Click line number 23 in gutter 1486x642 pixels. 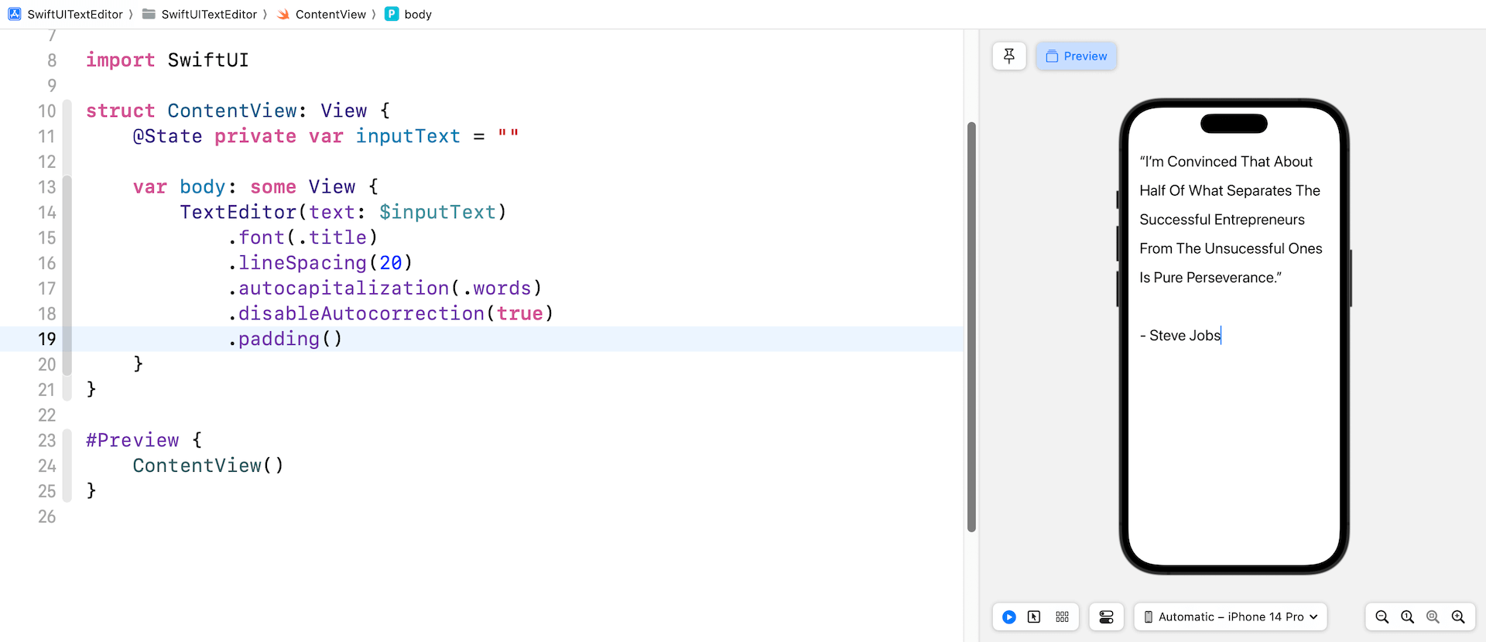tap(47, 440)
